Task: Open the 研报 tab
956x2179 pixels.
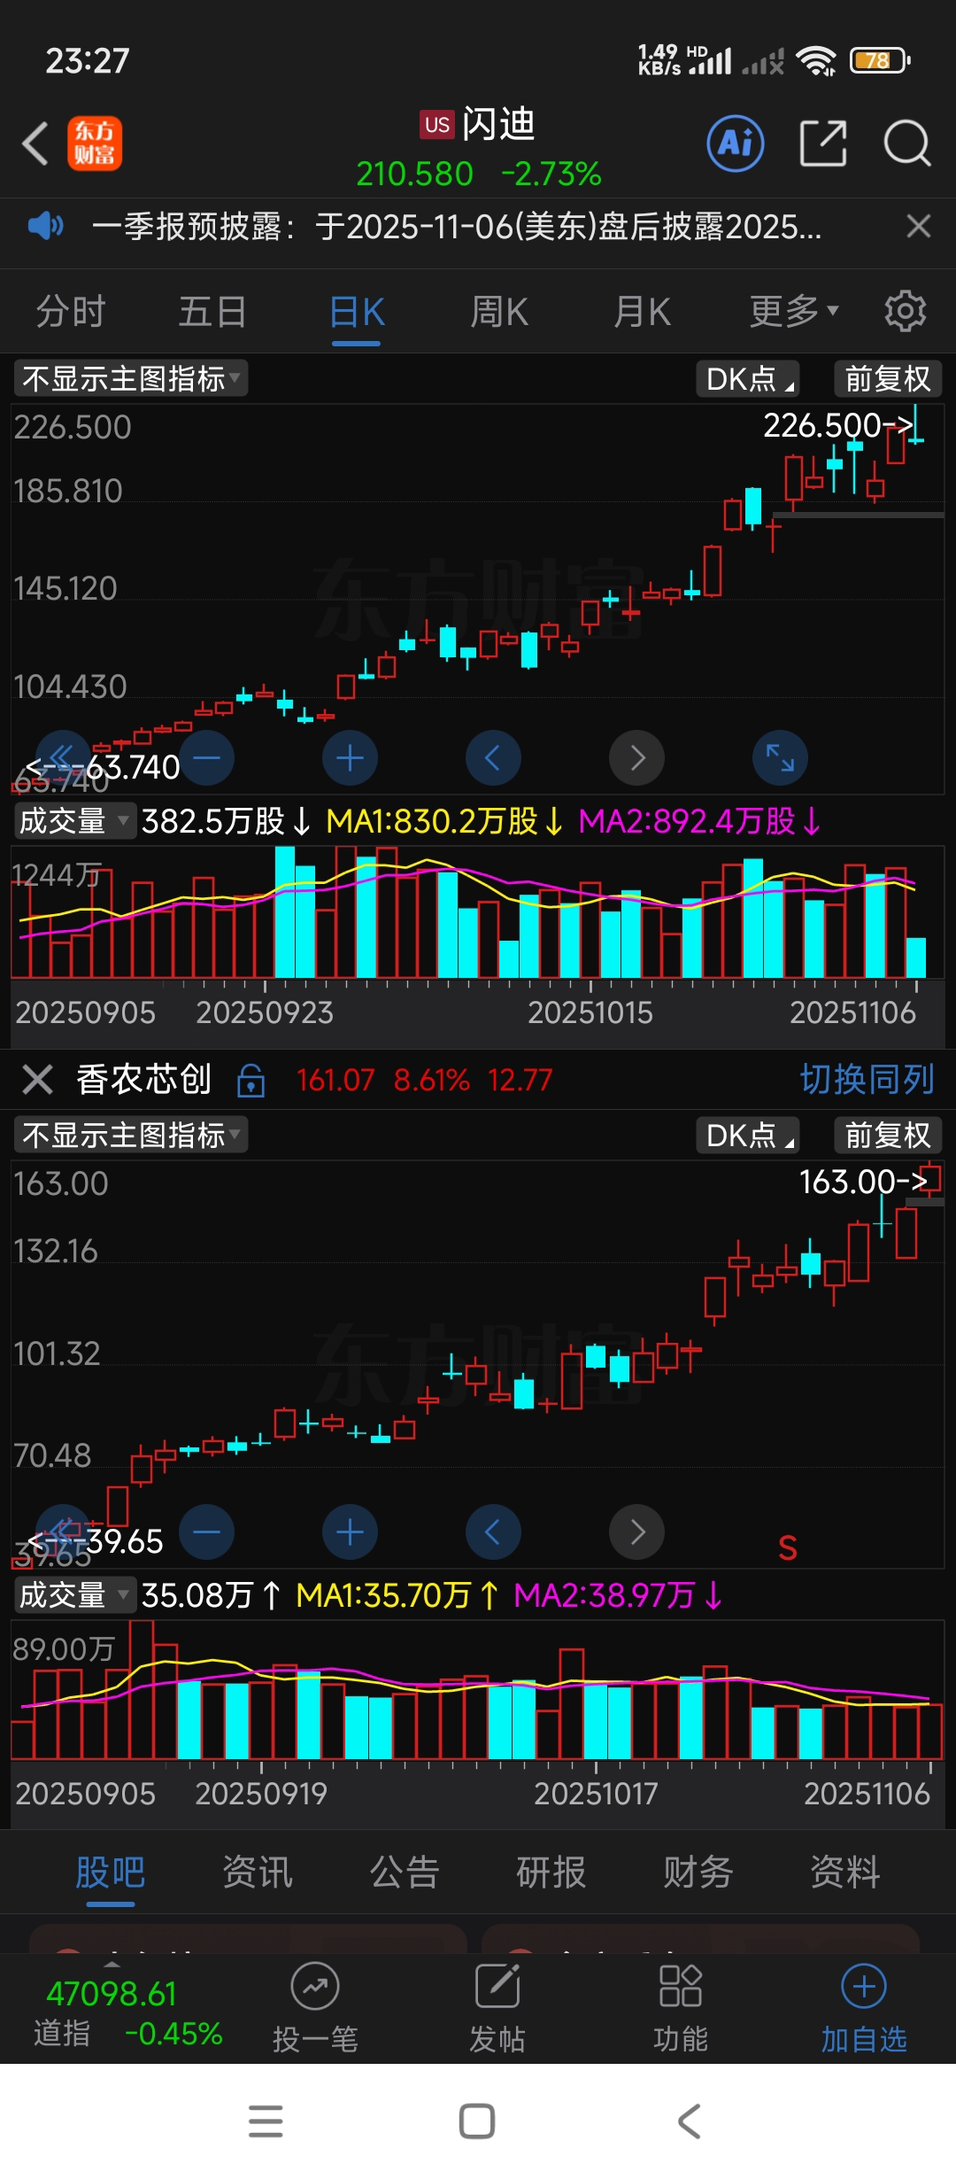Action: (551, 1873)
